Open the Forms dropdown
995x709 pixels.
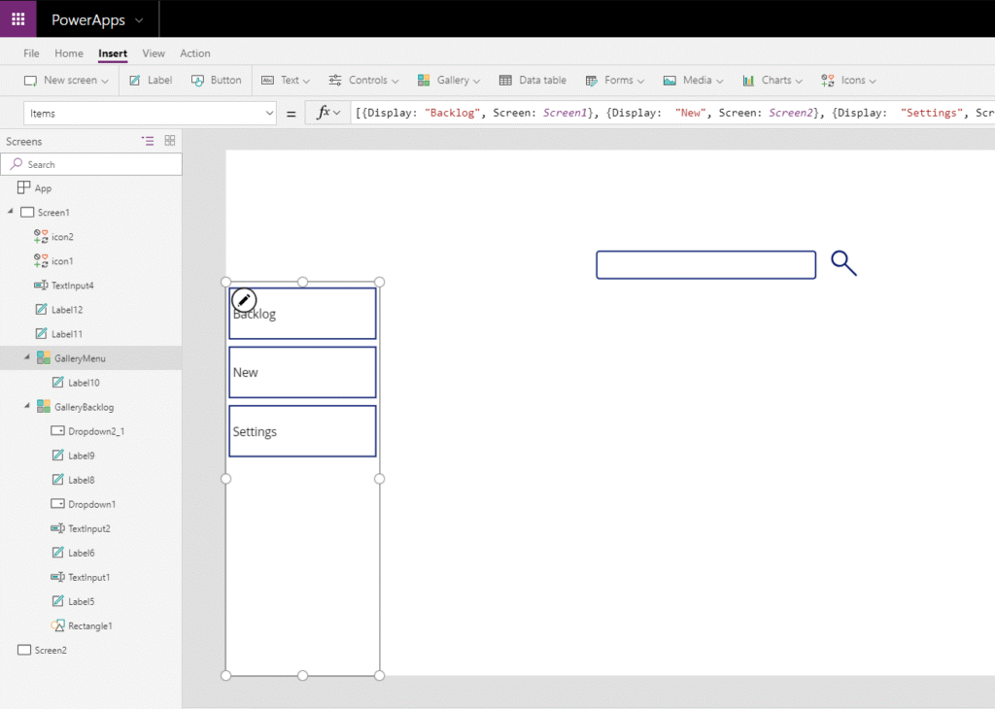(x=614, y=81)
